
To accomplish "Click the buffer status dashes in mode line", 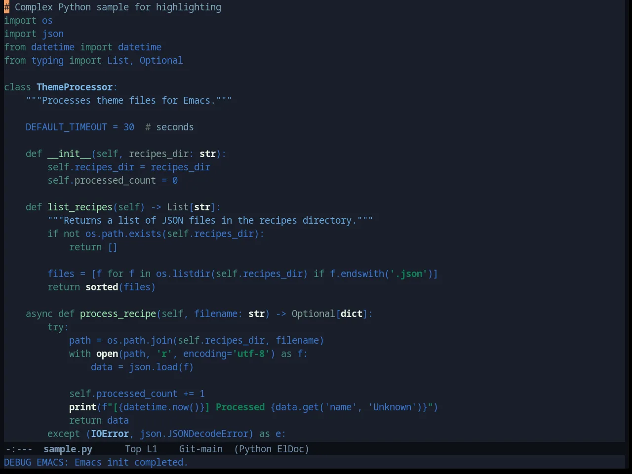I will click(19, 449).
